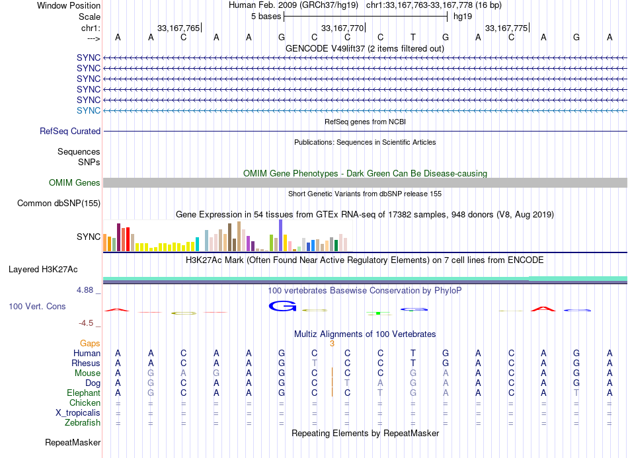
Task: Click the Rhesus species label
Action: (x=86, y=363)
